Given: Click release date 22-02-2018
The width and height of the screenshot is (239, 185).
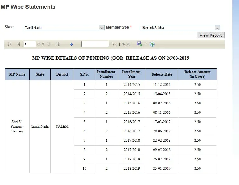Looking at the screenshot, I should coord(162,141).
